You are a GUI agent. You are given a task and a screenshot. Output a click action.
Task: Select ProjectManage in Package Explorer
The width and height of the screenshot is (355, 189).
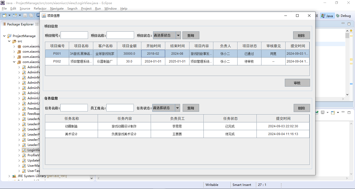click(x=24, y=36)
